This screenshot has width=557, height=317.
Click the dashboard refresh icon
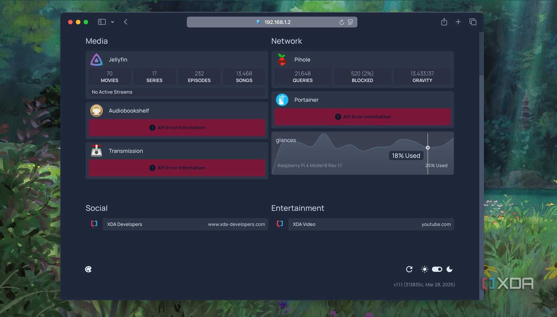409,269
